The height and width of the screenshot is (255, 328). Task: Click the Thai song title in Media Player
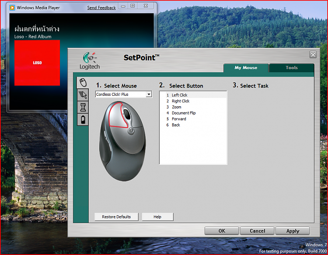pos(37,29)
